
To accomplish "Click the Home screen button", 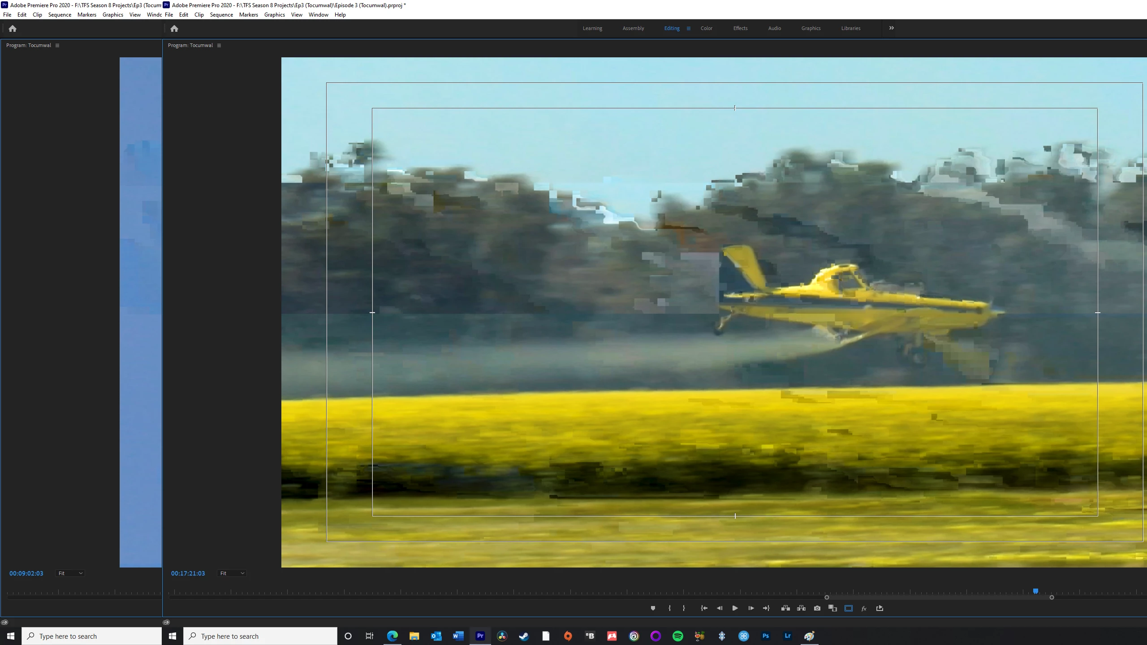I will click(x=174, y=29).
